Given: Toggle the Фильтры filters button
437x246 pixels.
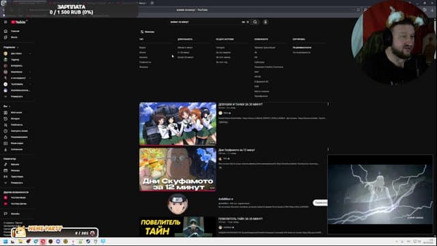Looking at the screenshot, I should pos(147,32).
